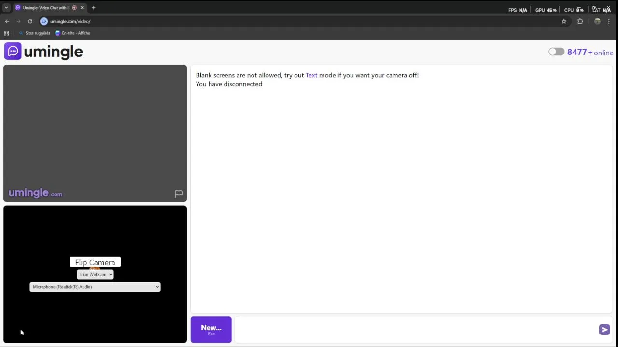Toggle the dark mode switch near online count
Image resolution: width=618 pixels, height=347 pixels.
[556, 52]
